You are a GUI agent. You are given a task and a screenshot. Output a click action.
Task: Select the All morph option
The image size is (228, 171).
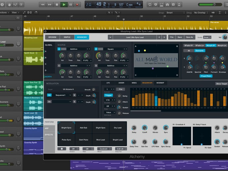click(189, 51)
